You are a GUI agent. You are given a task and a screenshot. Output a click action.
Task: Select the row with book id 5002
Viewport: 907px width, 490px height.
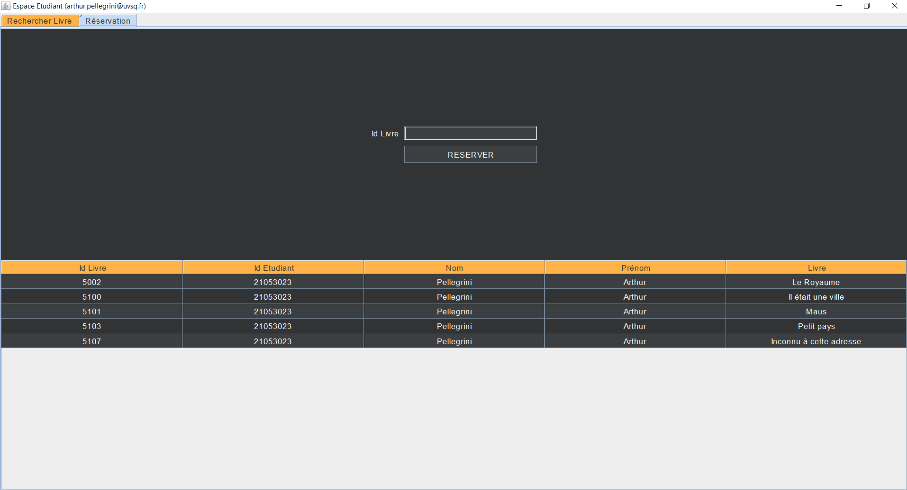pyautogui.click(x=92, y=282)
